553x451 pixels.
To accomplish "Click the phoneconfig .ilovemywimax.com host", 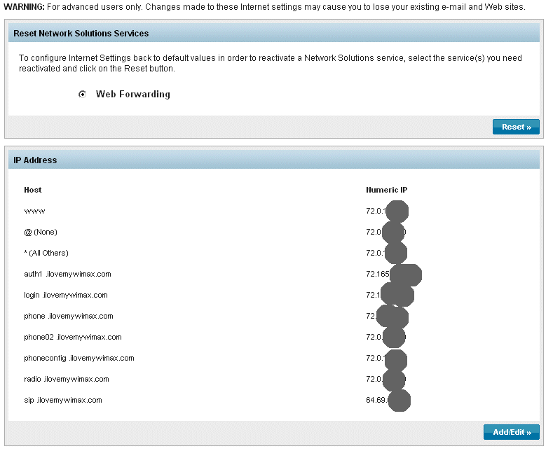I will tap(79, 358).
